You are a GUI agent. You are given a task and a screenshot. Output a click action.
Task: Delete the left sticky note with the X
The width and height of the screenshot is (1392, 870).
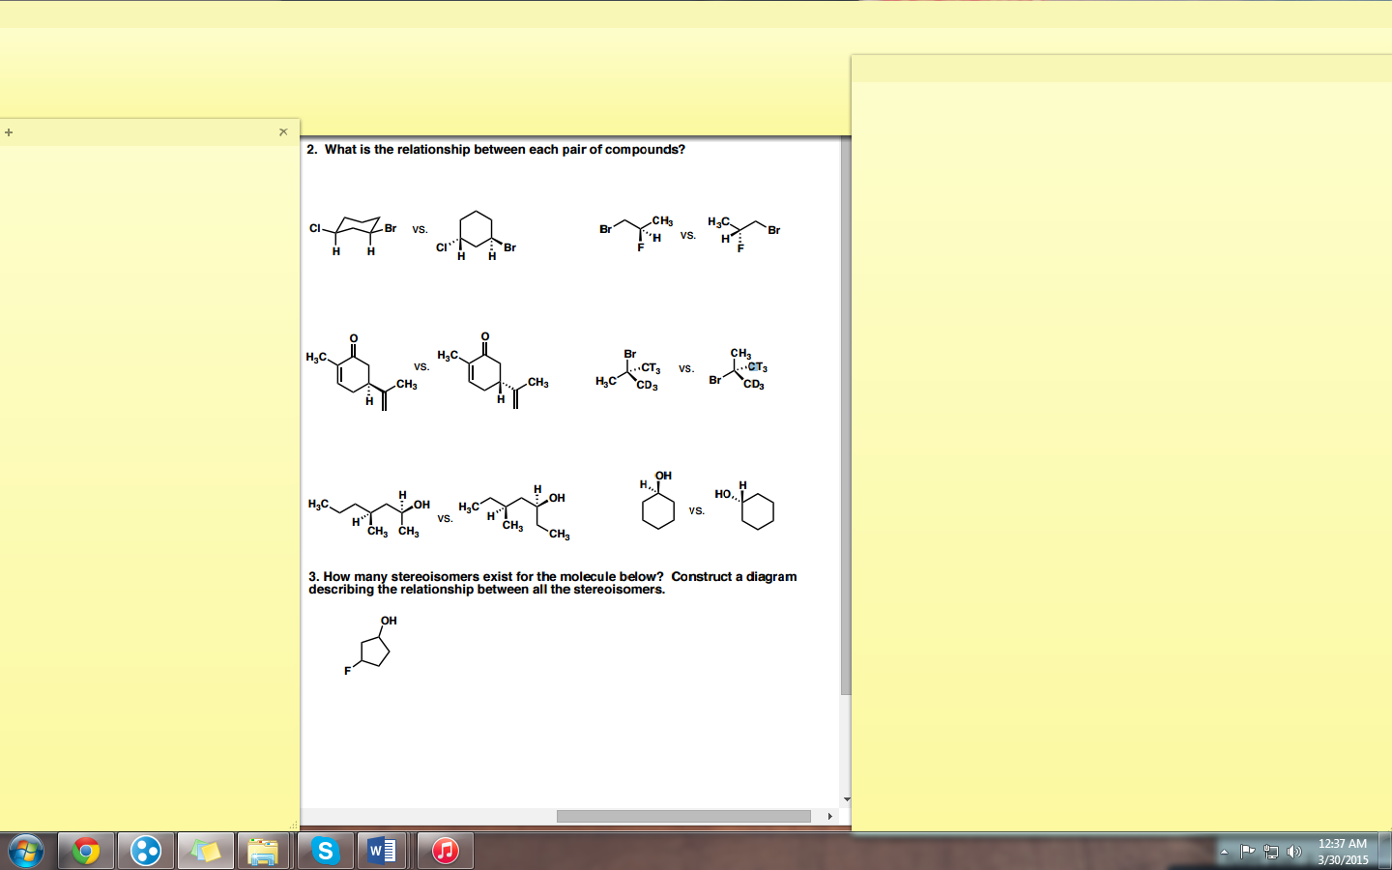(283, 131)
